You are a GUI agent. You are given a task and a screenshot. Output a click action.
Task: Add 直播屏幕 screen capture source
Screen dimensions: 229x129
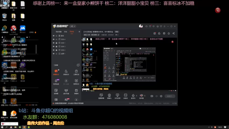[x=101, y=96]
